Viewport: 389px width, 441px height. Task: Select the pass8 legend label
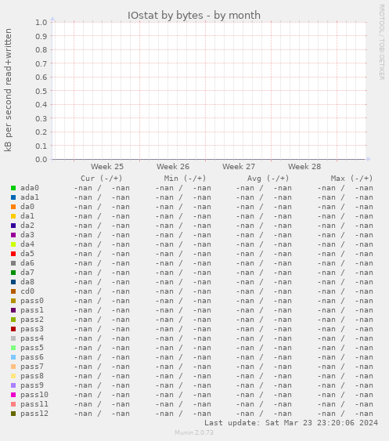[x=32, y=376]
